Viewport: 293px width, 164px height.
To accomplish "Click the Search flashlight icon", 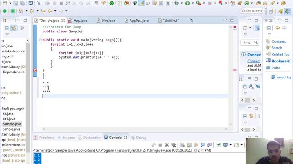I will [x=272, y=3].
